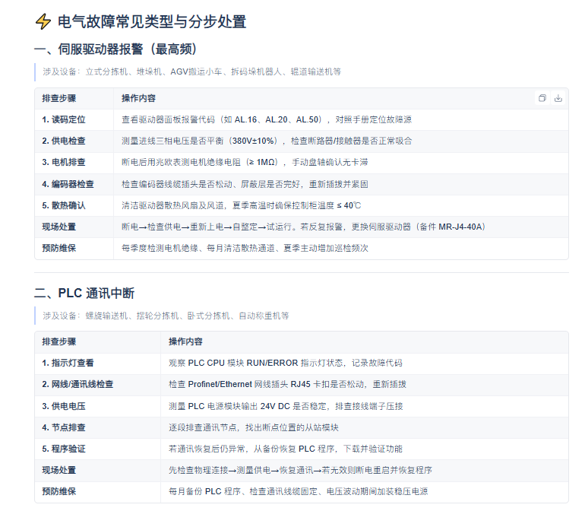Viewport: 585px width, 511px height.
Task: Click cell about 逐段排查通讯节点
Action: tap(365, 427)
